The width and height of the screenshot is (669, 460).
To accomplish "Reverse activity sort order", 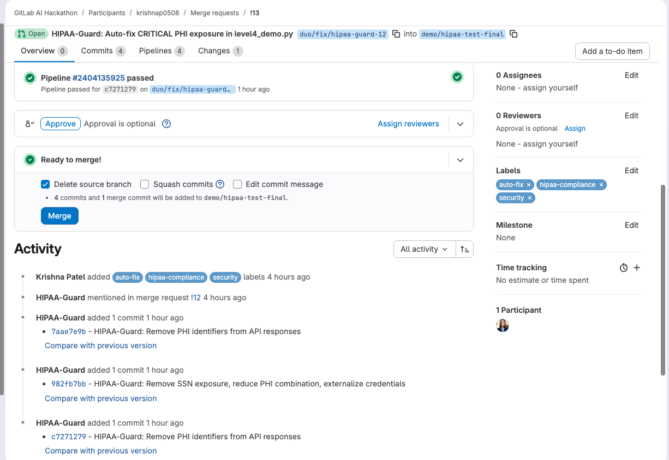I will click(x=465, y=249).
